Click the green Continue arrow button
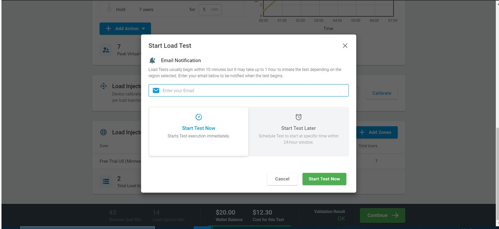 [x=382, y=215]
